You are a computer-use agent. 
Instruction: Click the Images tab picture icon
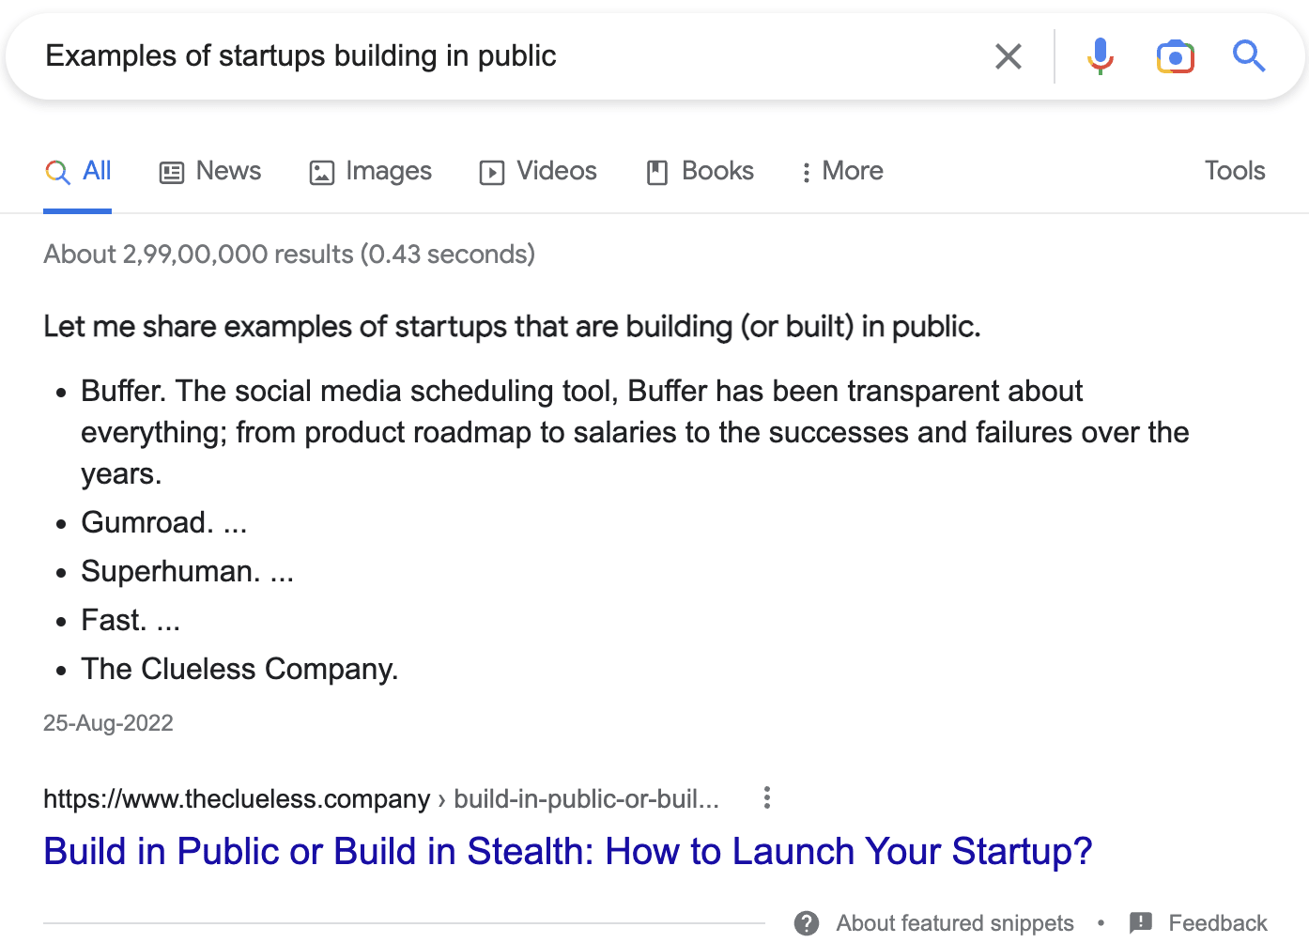pyautogui.click(x=322, y=172)
